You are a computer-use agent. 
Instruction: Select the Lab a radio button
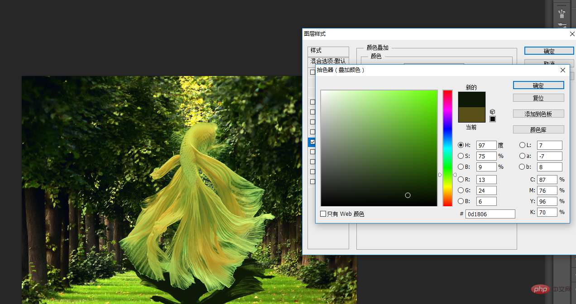pos(522,156)
